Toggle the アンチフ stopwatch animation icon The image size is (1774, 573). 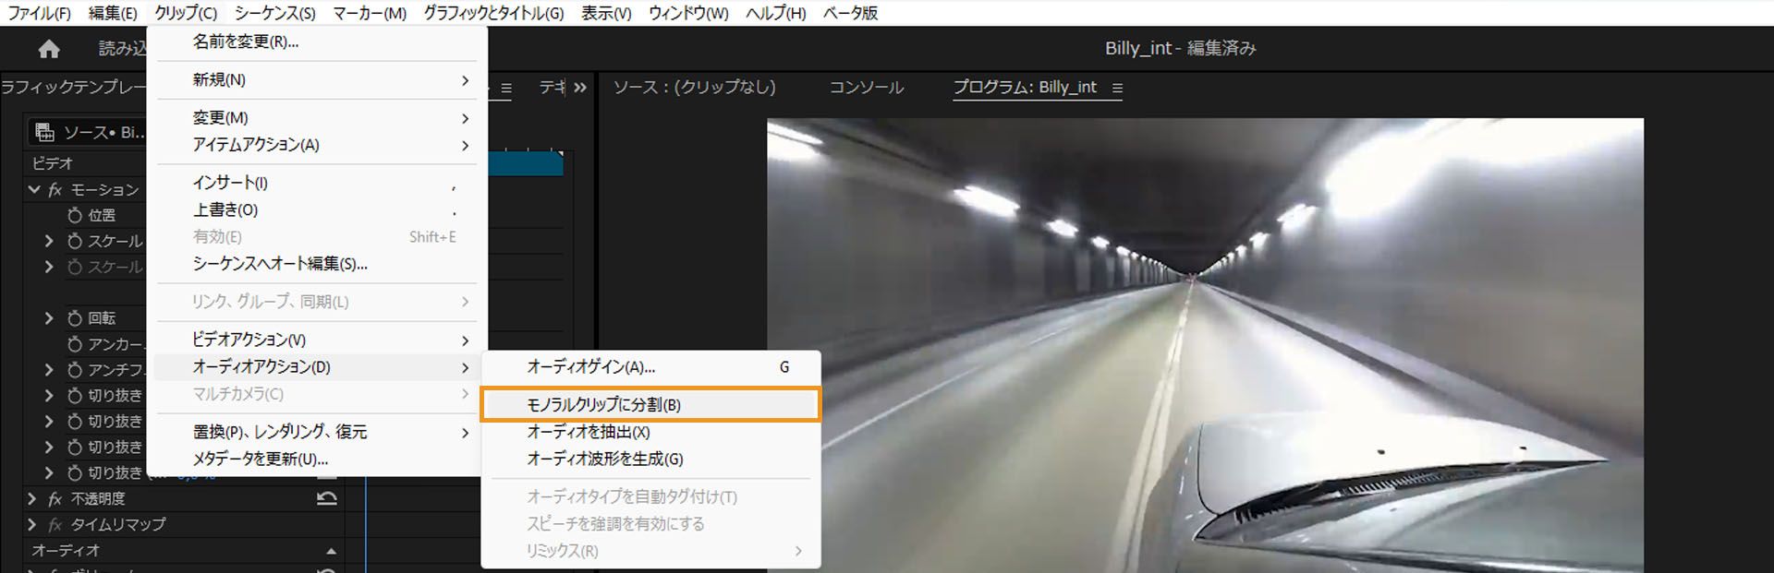(75, 370)
